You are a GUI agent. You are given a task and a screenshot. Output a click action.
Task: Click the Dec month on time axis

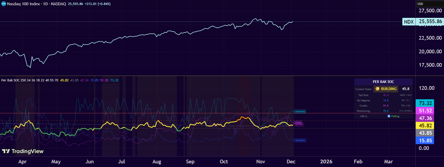tap(291, 161)
